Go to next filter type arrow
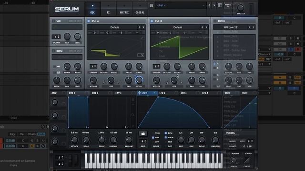The width and height of the screenshot is (305, 171). click(254, 28)
